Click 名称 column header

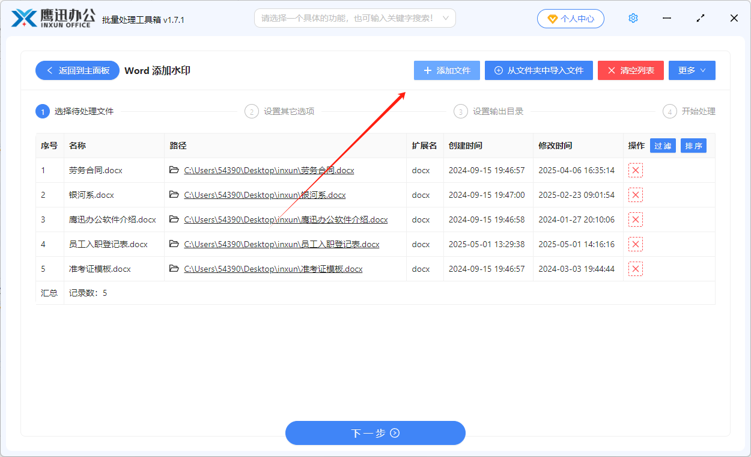(78, 146)
